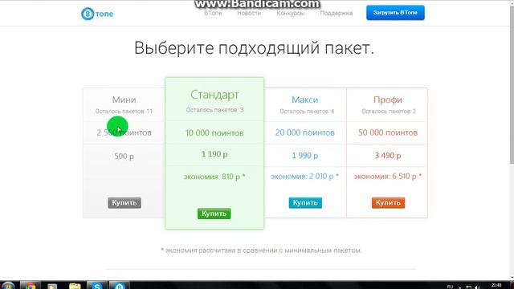Click the Профи package title

coord(388,100)
